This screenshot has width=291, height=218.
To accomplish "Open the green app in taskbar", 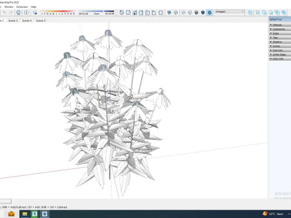I will [x=35, y=214].
